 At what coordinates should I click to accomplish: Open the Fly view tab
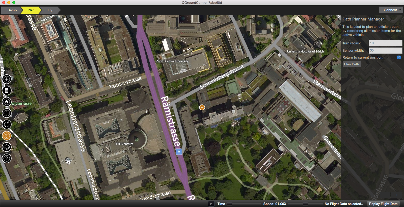pos(50,10)
